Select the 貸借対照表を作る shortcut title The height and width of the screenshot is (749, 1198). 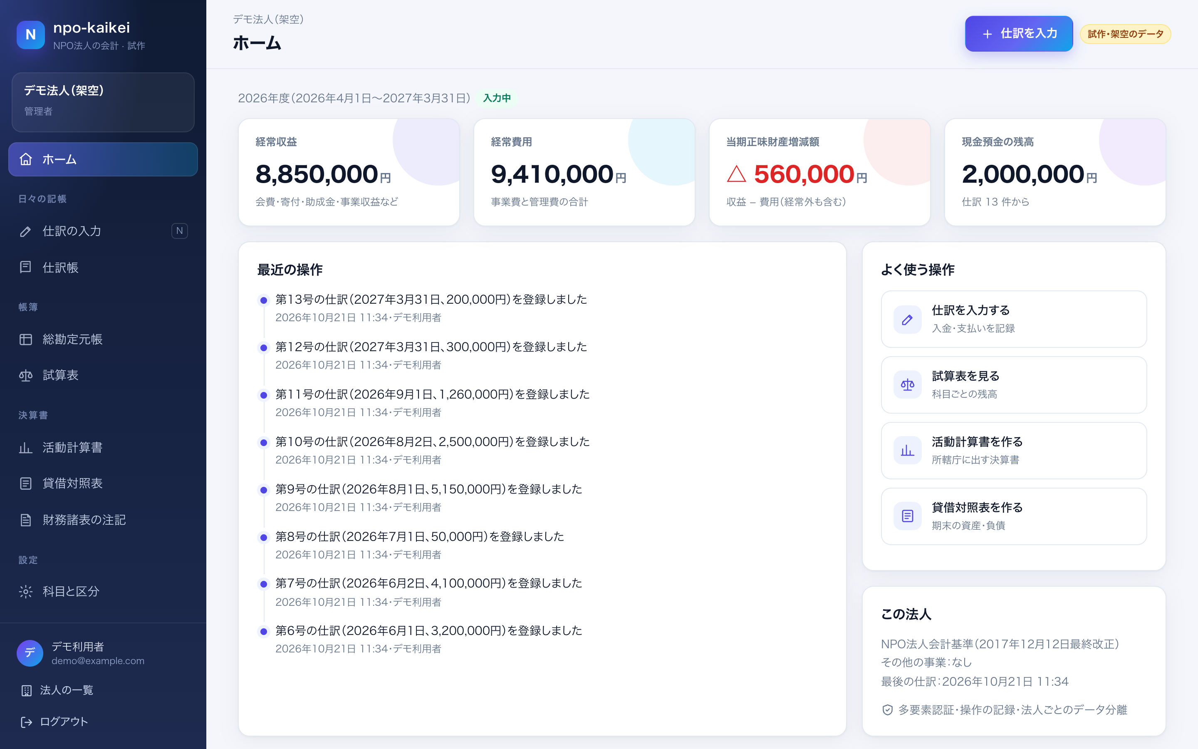click(977, 507)
